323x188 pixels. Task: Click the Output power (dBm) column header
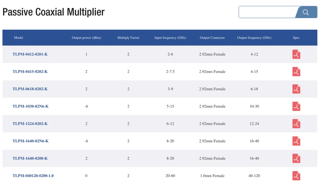click(x=86, y=38)
